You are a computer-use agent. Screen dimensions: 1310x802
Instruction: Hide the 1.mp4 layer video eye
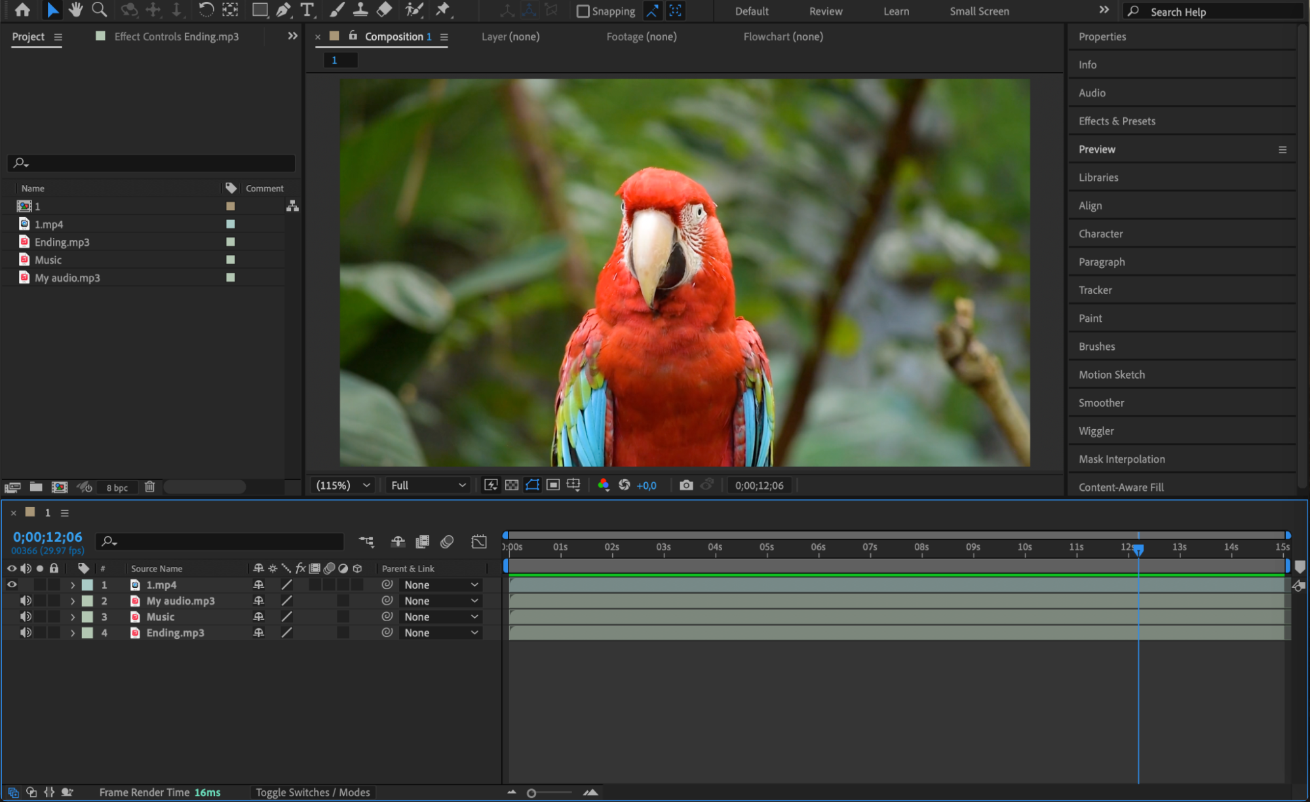(12, 585)
